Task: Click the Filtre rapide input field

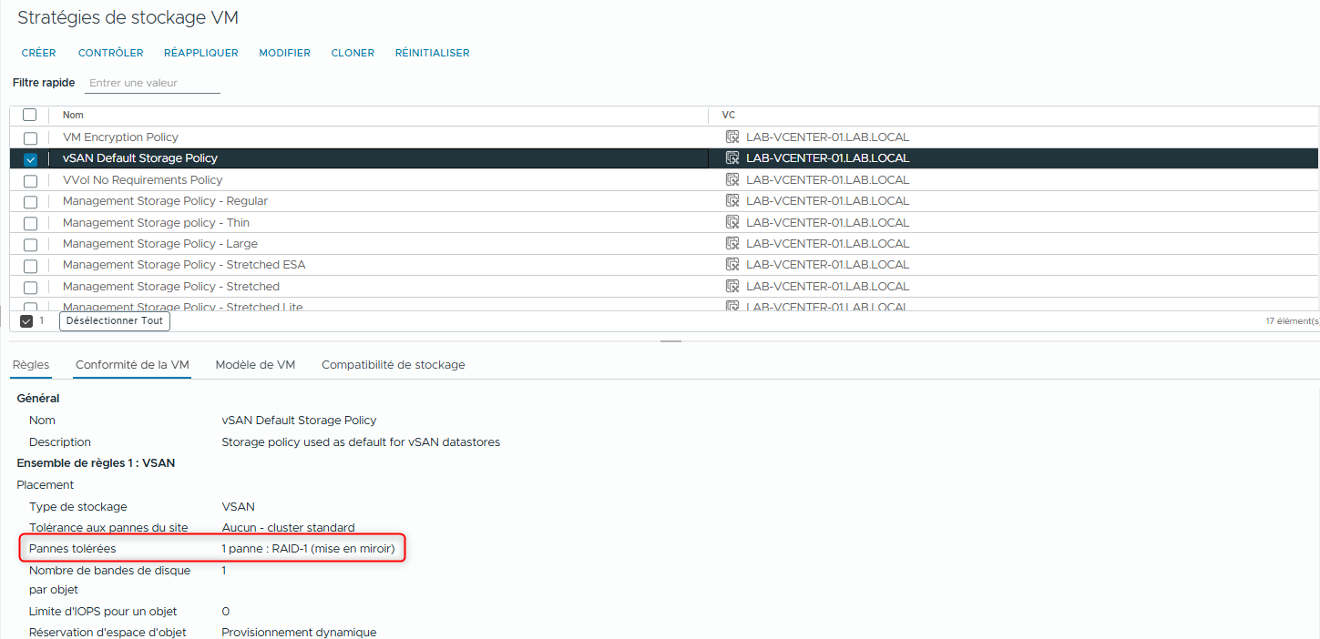Action: point(151,82)
